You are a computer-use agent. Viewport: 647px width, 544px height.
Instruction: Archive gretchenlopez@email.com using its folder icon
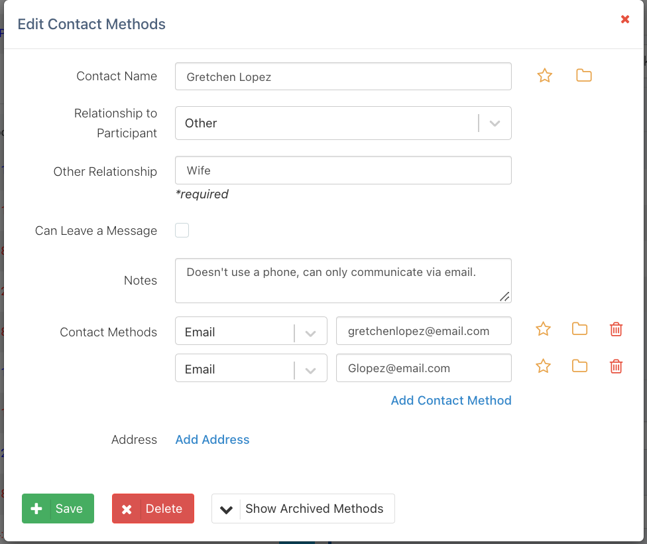(x=579, y=329)
